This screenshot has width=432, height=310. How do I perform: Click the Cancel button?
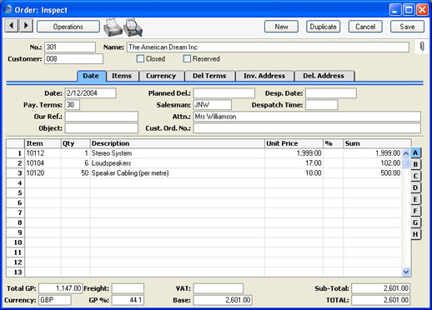click(x=365, y=27)
